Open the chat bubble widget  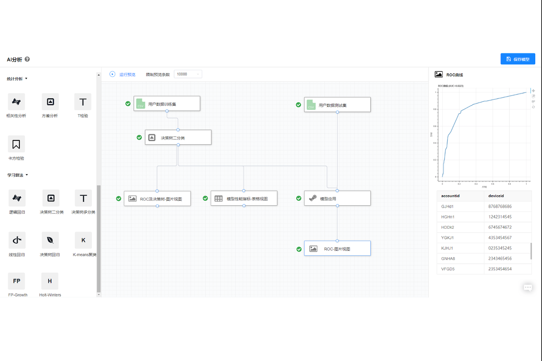(x=528, y=287)
